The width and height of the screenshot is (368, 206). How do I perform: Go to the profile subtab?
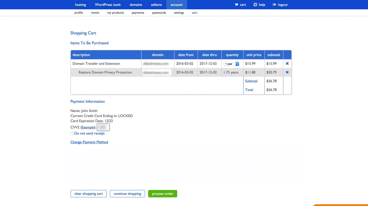(x=79, y=13)
